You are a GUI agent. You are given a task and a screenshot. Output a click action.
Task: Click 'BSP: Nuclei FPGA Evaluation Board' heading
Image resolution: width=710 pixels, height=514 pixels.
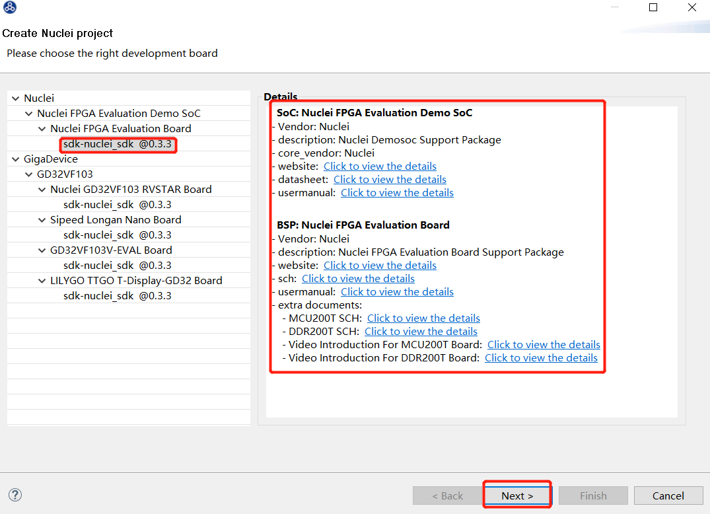pyautogui.click(x=363, y=225)
